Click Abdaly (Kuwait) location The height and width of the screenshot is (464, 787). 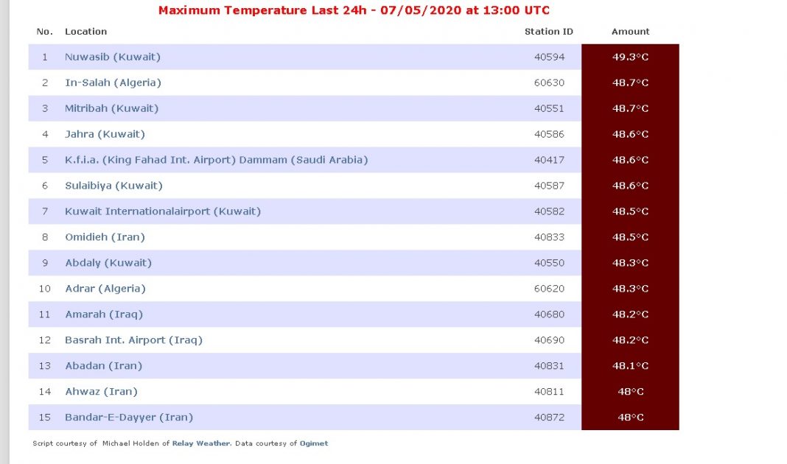pyautogui.click(x=108, y=263)
